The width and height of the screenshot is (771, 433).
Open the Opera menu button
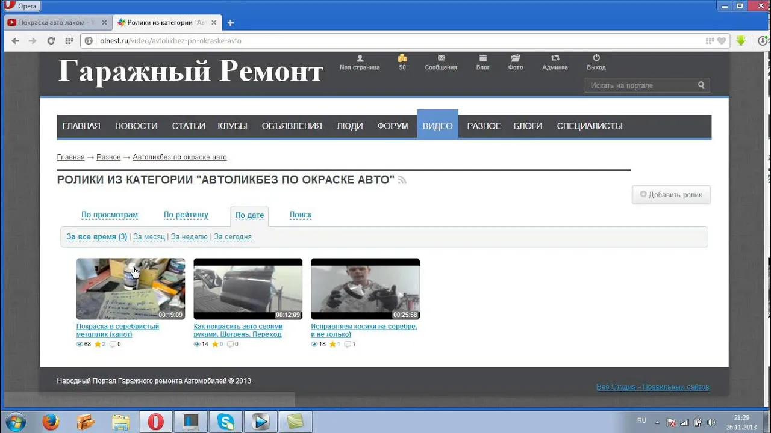[22, 6]
